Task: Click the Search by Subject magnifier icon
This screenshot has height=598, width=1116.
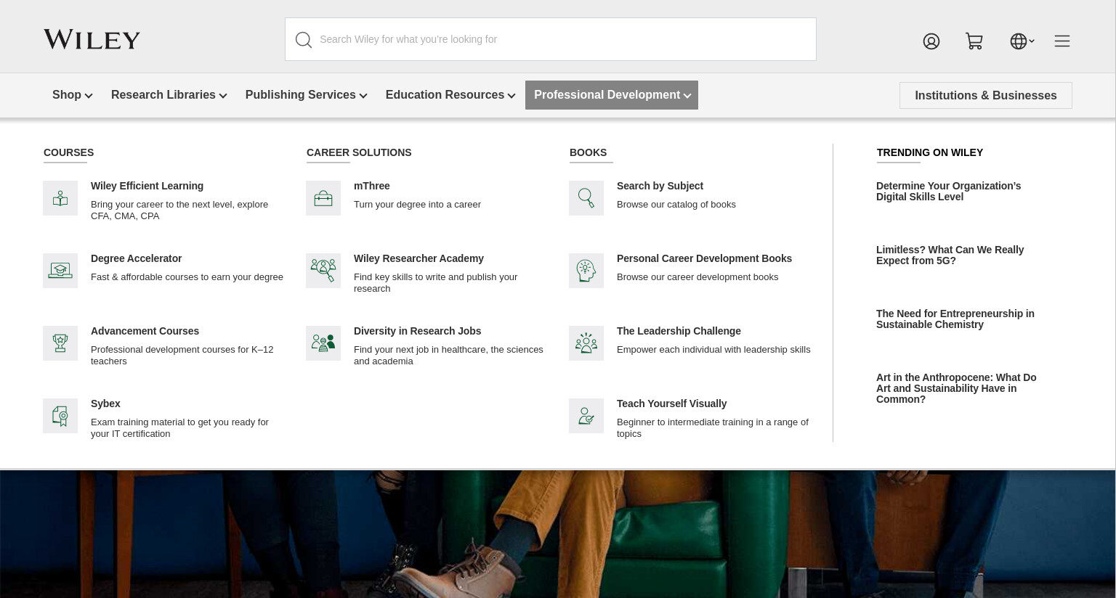Action: coord(586,198)
